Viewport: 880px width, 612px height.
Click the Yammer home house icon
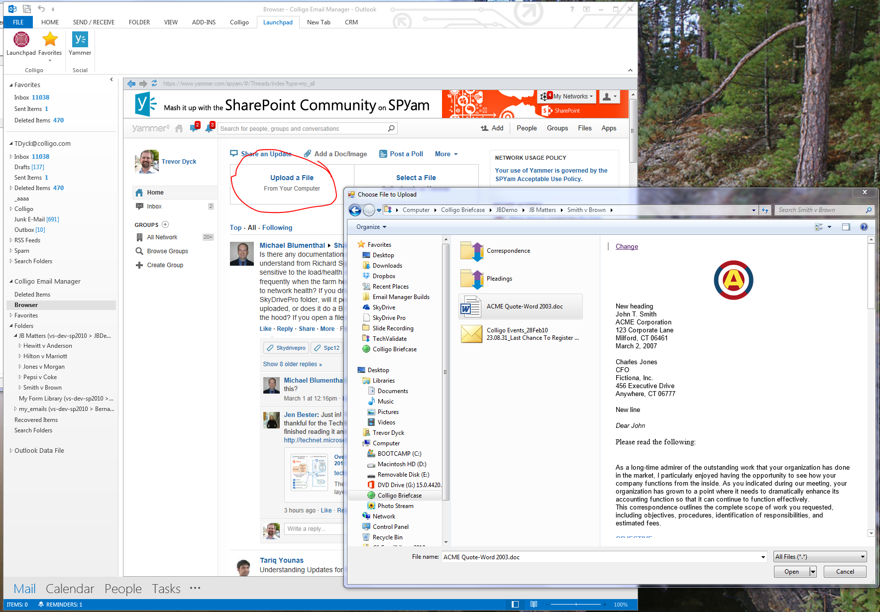point(179,128)
